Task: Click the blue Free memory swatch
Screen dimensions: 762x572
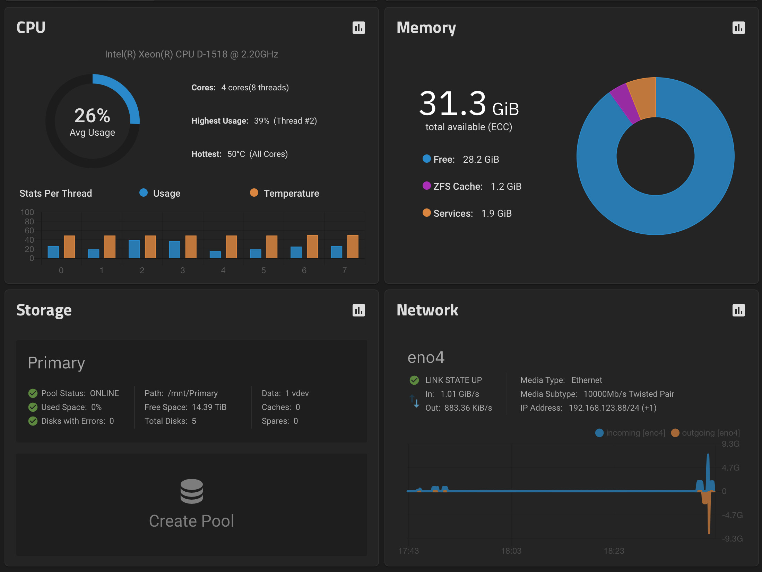Action: (x=426, y=159)
